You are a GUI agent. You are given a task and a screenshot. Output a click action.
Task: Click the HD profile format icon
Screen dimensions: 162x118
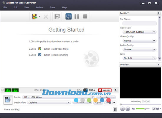pyautogui.click(x=8, y=100)
